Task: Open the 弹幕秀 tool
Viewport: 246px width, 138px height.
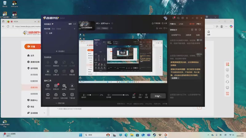Action: coord(48,96)
